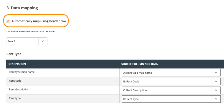Click the Rent type destination cell in last row
224x106 pixels.
[x=63, y=99]
